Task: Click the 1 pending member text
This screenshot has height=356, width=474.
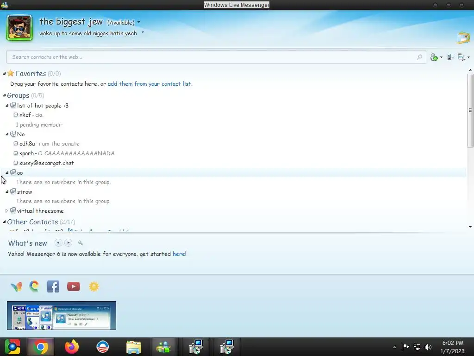Action: pos(38,124)
